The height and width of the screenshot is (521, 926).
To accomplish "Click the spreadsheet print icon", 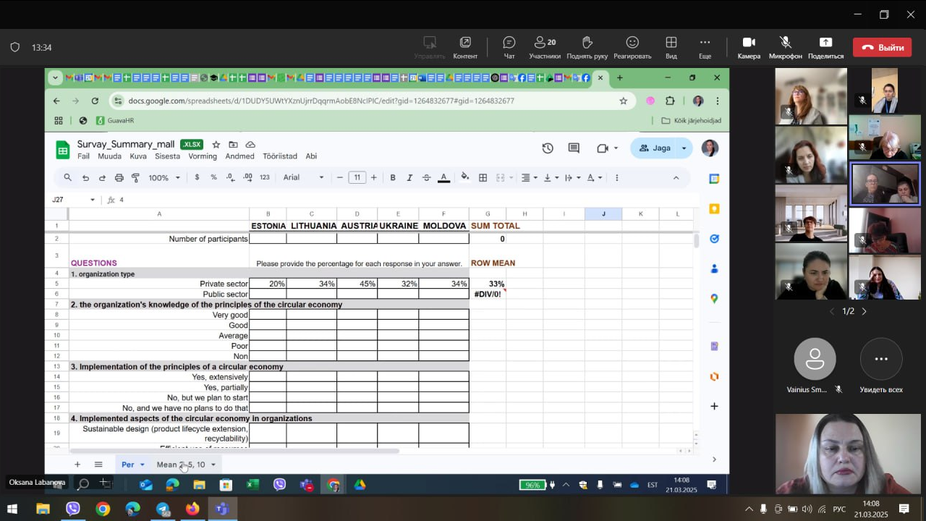I will [119, 178].
